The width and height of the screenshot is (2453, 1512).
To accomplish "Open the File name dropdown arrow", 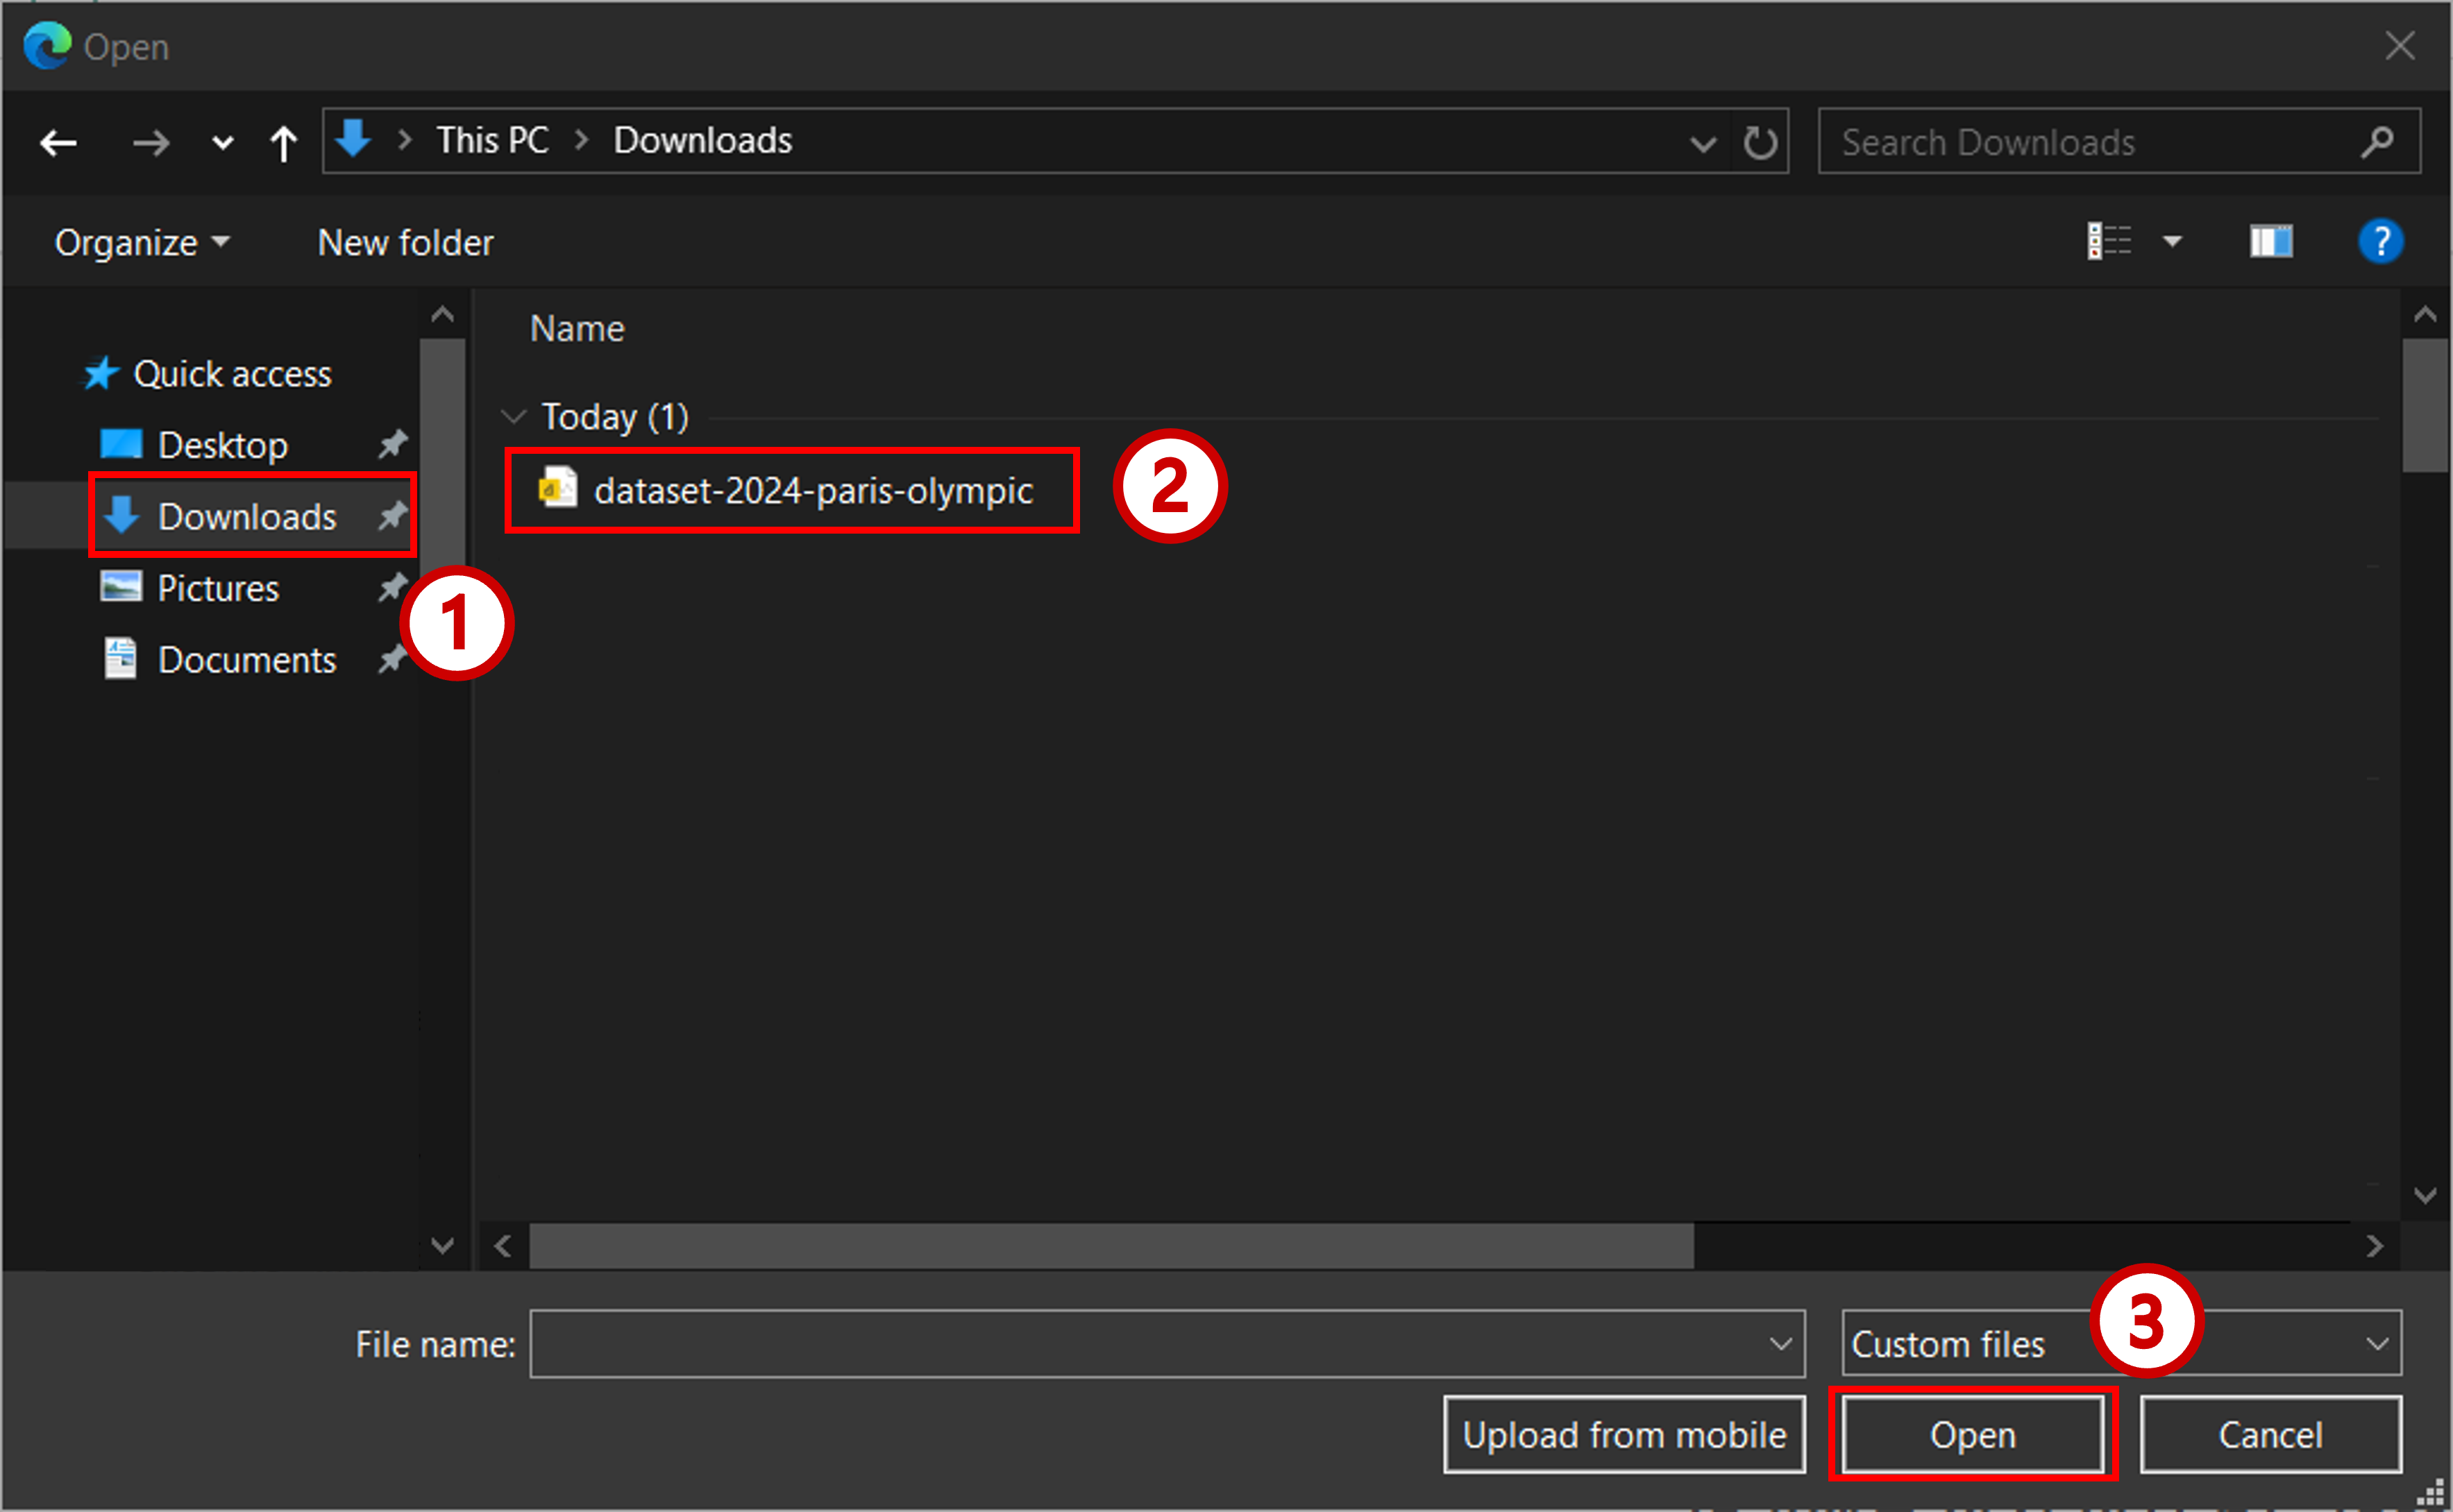I will [x=1780, y=1344].
